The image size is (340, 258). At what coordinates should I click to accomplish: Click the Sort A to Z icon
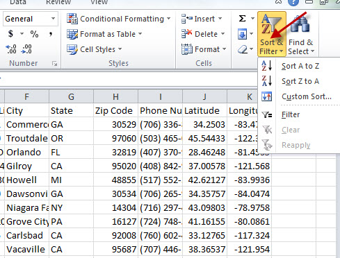(x=267, y=66)
